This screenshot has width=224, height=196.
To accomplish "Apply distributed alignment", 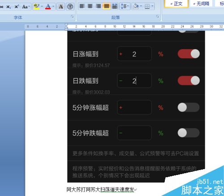I will [115, 6].
